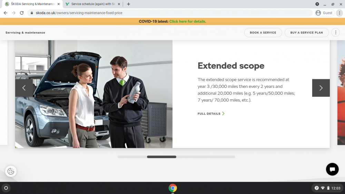The image size is (345, 194).
Task: Click the extended scope description paragraph
Action: coord(246,90)
